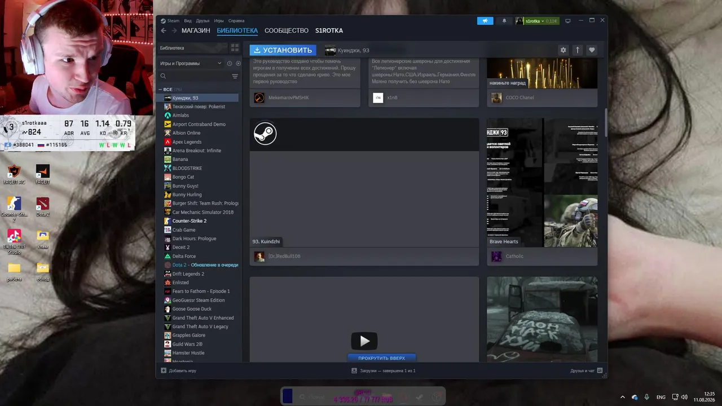This screenshot has height=406, width=722.
Task: Open the Справка menu
Action: tap(236, 21)
